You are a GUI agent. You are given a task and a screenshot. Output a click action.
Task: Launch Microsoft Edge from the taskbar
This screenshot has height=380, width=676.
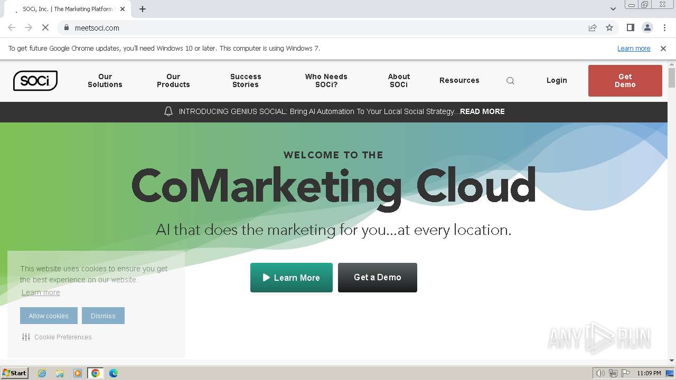[x=114, y=373]
